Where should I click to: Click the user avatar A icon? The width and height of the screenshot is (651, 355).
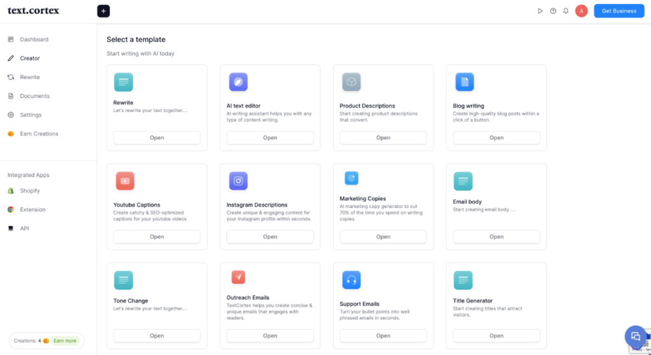[581, 11]
